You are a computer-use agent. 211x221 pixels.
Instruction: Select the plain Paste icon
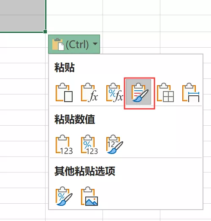coord(64,92)
